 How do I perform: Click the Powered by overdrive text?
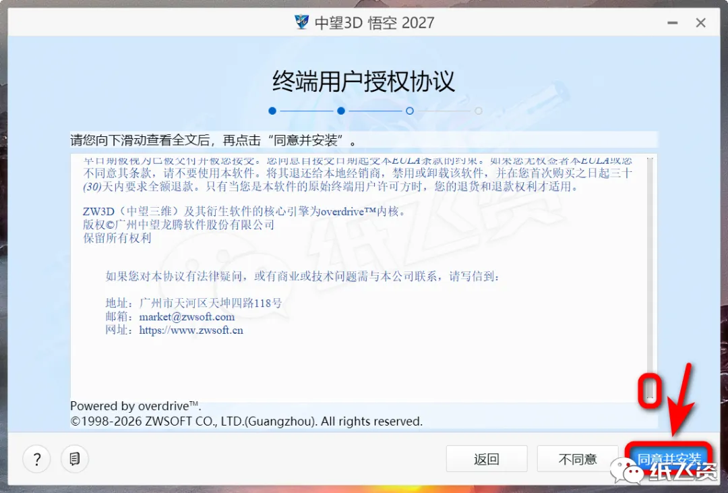[135, 406]
